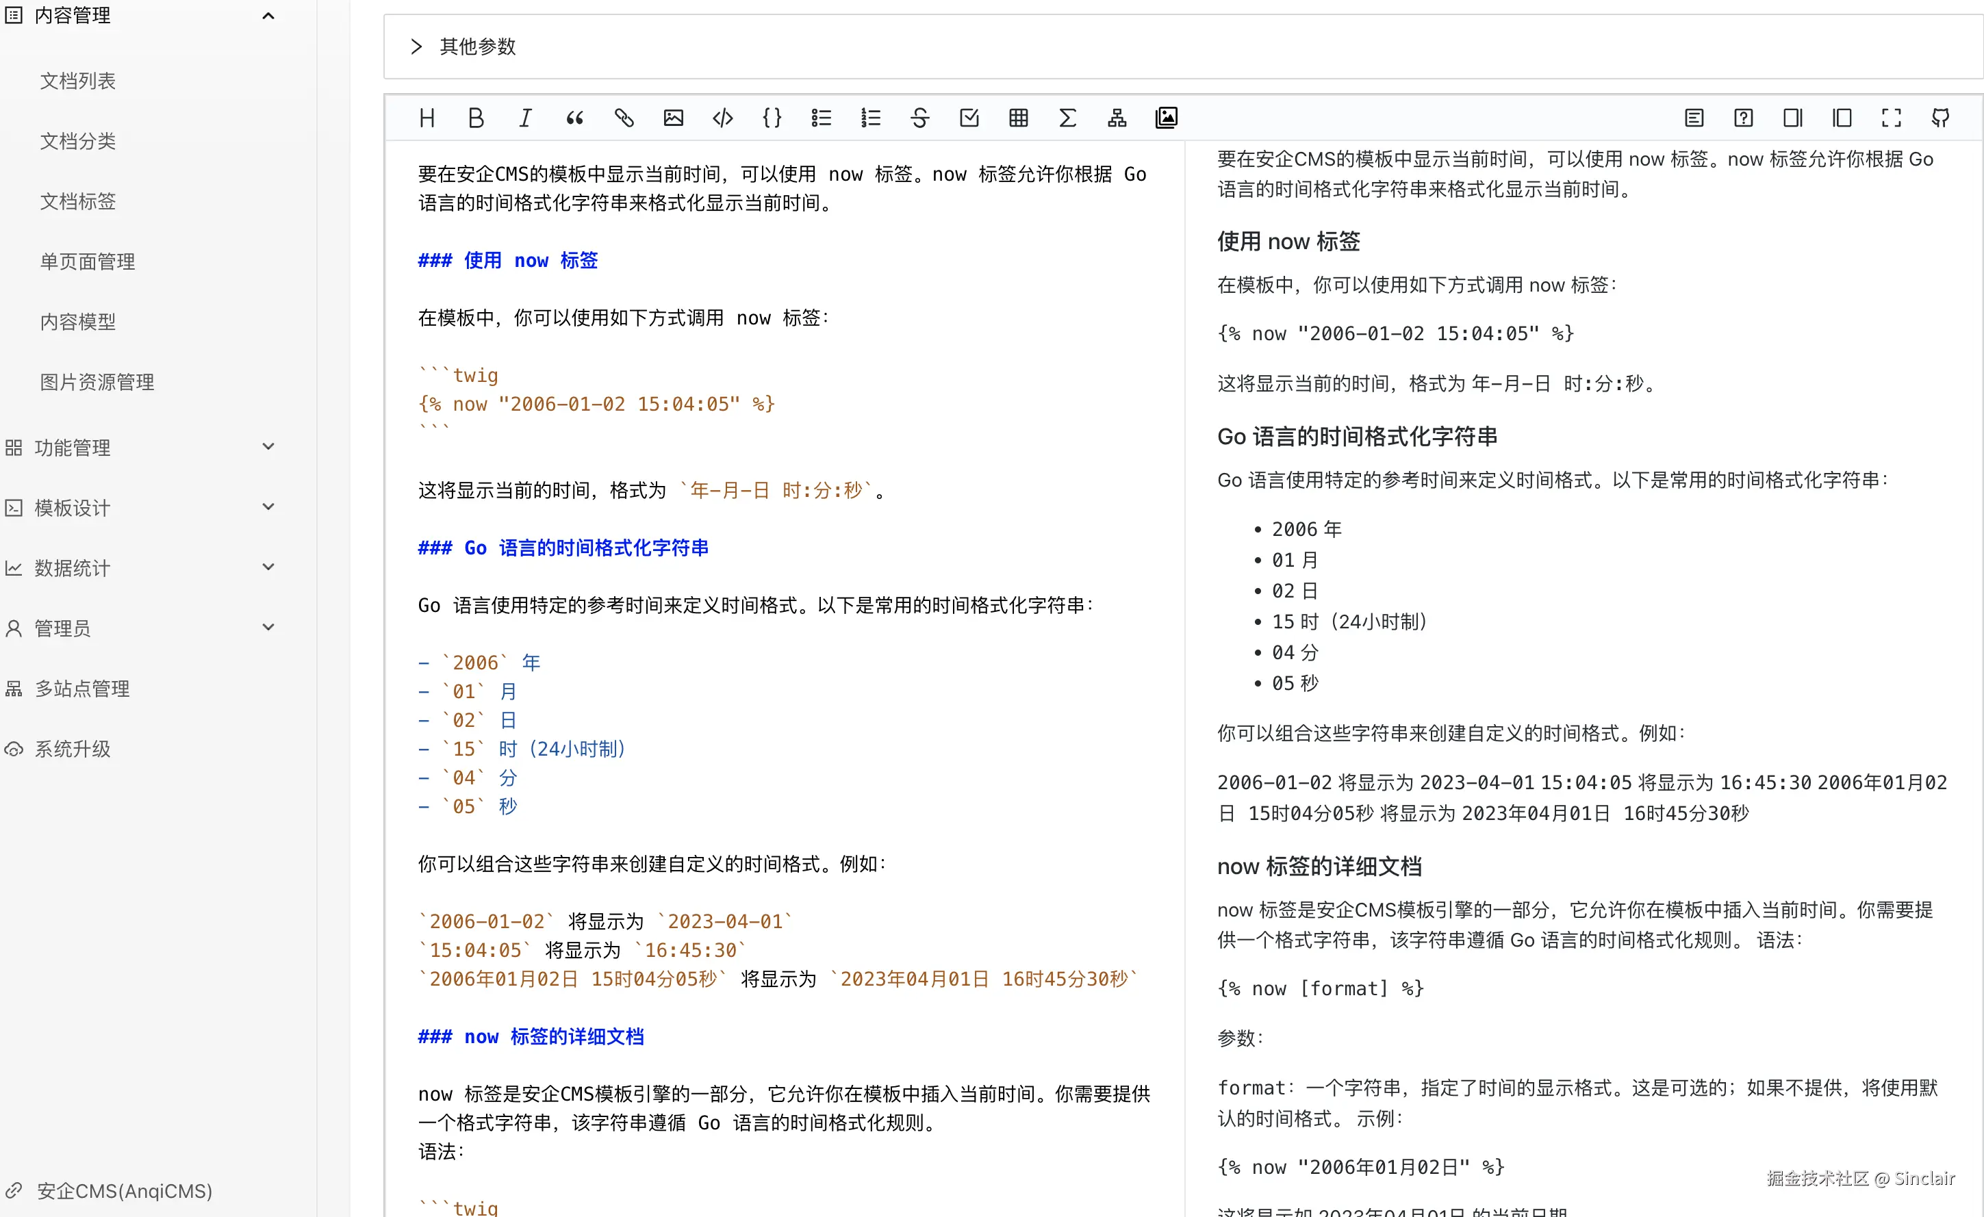Enter fullscreen editor mode
This screenshot has width=1984, height=1217.
coord(1892,118)
